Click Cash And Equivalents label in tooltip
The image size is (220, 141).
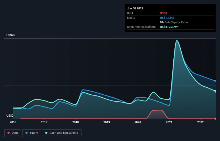point(141,27)
